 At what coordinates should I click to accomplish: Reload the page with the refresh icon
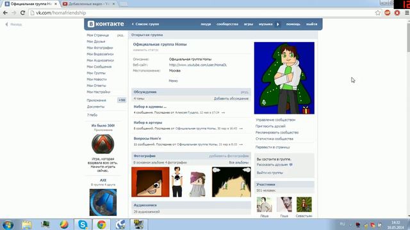click(23, 13)
